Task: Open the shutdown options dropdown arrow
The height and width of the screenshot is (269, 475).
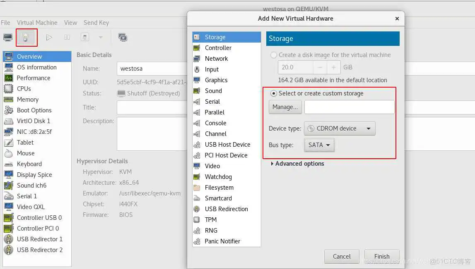Action: (x=100, y=38)
